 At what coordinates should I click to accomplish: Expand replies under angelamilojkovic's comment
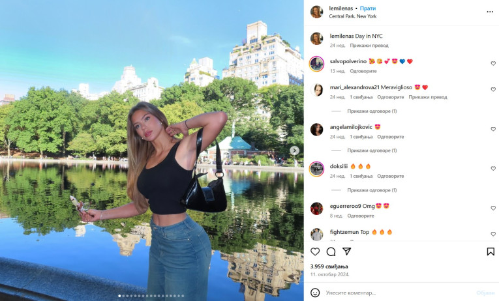[372, 150]
